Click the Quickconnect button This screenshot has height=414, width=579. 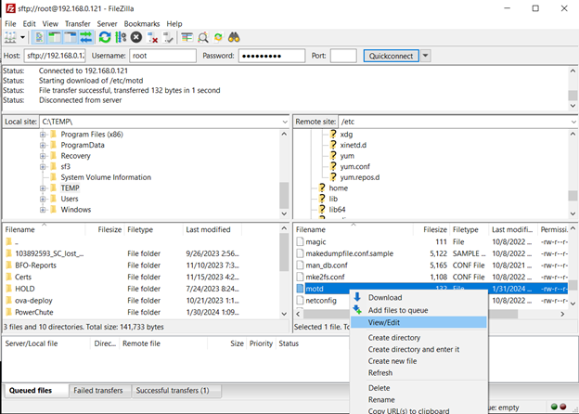[391, 56]
